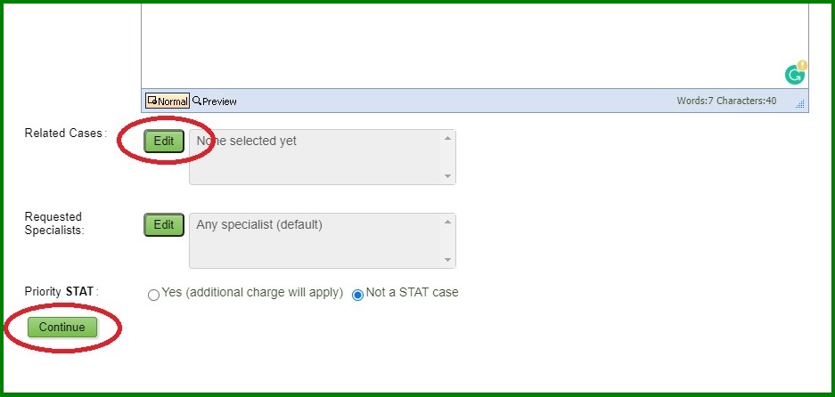The height and width of the screenshot is (397, 835).
Task: Click the Preview magnifier icon
Action: pos(197,100)
